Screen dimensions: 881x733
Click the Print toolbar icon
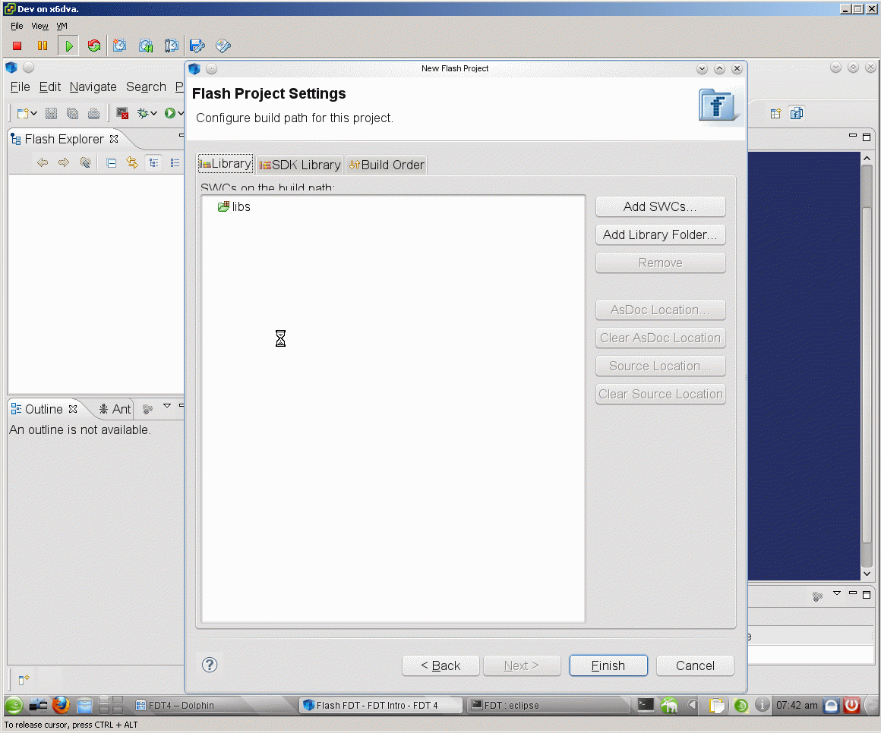[94, 113]
